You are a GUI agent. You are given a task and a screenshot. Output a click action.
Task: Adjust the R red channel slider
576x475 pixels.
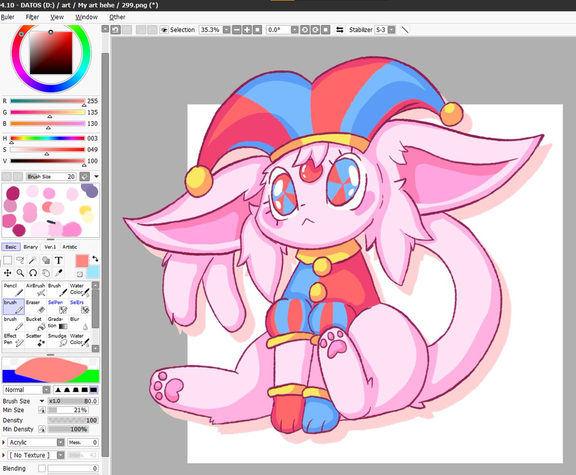[x=48, y=101]
